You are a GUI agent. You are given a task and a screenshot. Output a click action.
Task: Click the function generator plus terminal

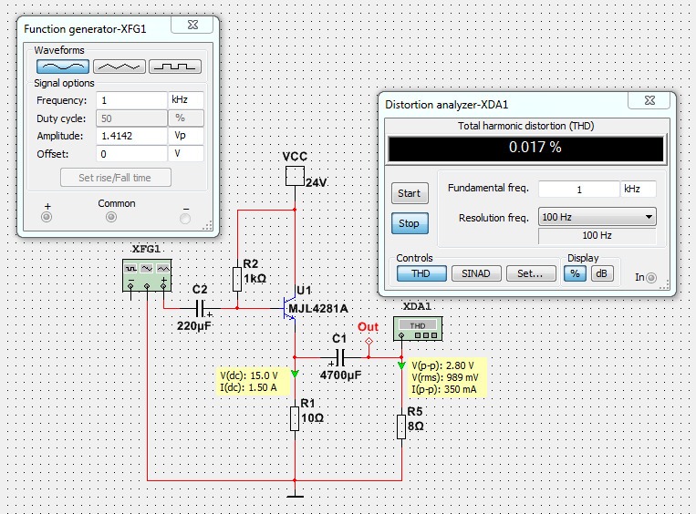47,217
